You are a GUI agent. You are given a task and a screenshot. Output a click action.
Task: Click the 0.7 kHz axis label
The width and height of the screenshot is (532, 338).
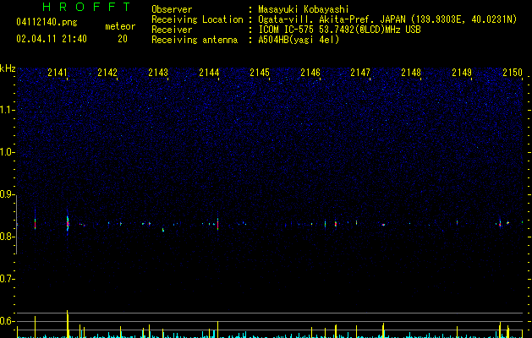[x=8, y=279]
